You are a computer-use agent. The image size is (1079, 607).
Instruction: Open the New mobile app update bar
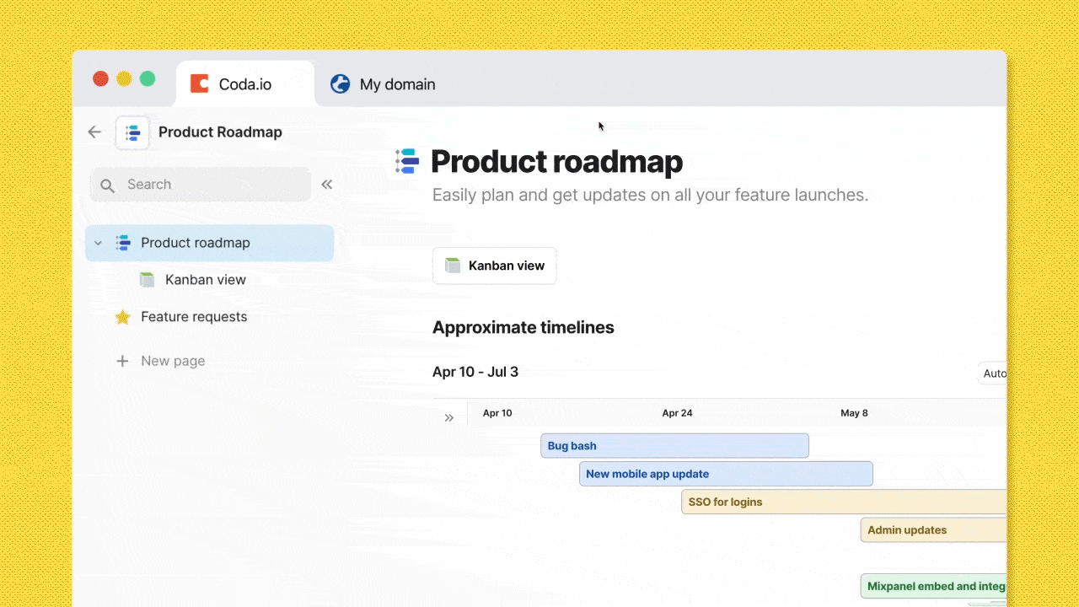[726, 474]
